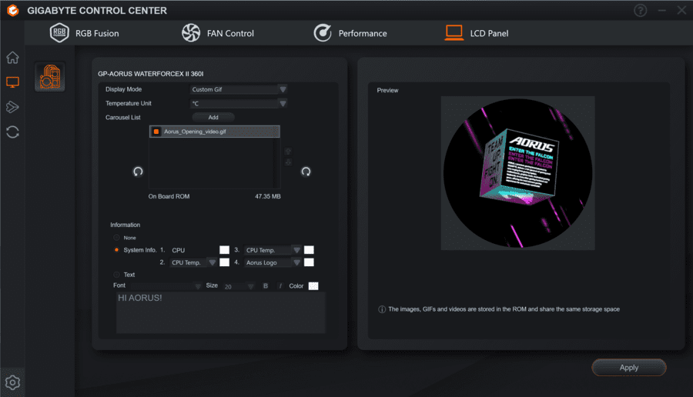Click the 47.35 MB storage value
The height and width of the screenshot is (397, 693).
[268, 196]
